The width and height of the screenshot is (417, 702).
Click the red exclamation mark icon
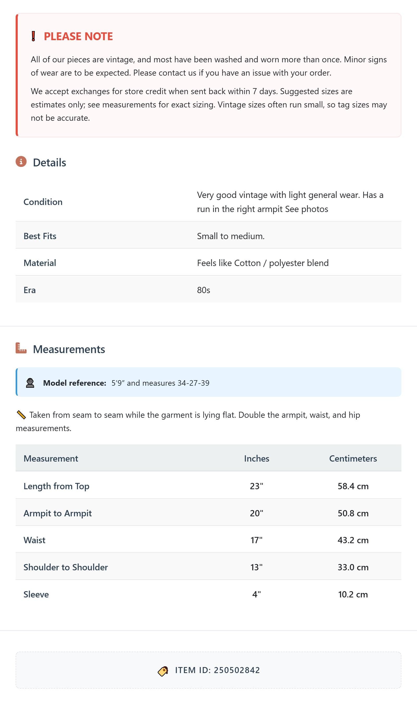33,36
